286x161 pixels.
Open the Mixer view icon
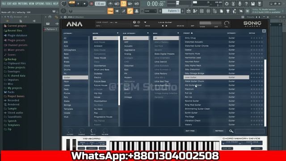click(x=208, y=11)
